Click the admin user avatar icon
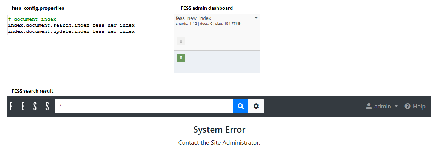This screenshot has height=151, width=438. (x=369, y=106)
